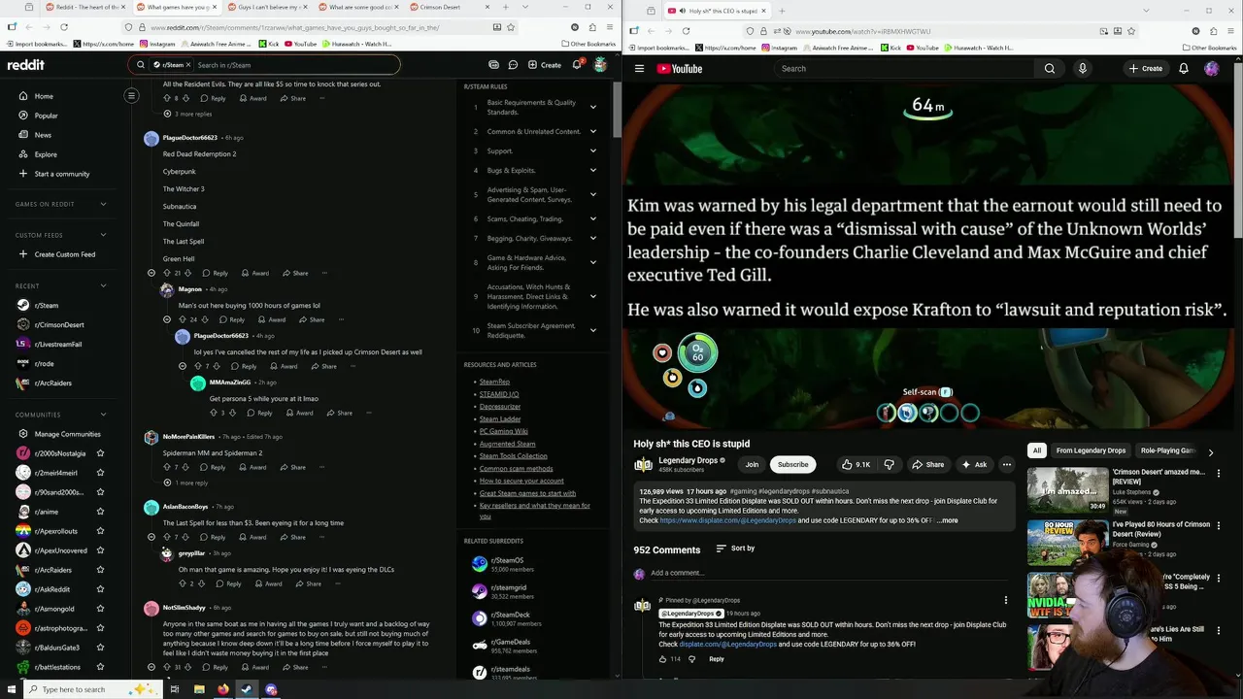Open 'Crimson Desert amazed me' video thumbnail

pyautogui.click(x=1068, y=490)
